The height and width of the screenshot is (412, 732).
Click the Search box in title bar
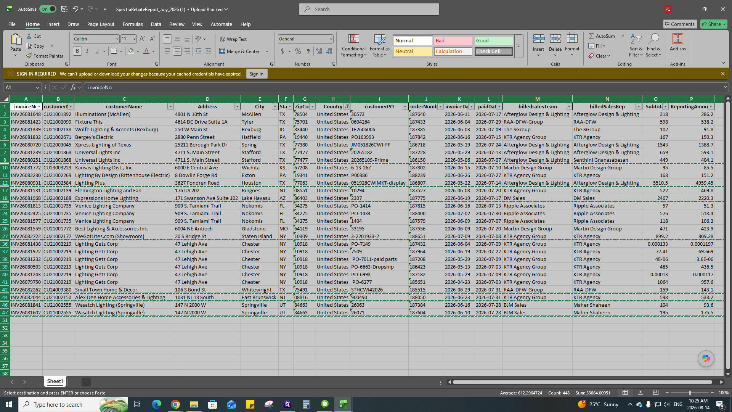point(369,9)
